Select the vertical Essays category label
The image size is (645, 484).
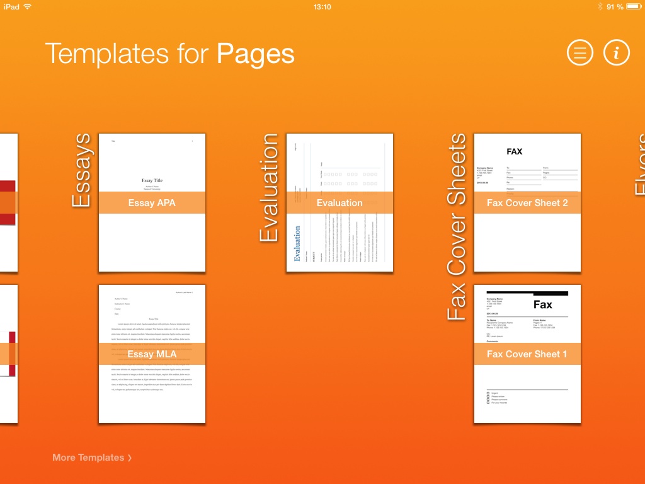(82, 170)
